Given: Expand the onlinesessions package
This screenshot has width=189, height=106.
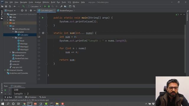Looking at the screenshot, I should (x=10, y=52).
